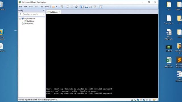The image size is (182, 102).
Task: Switch to full screen mode icon
Action: (x=91, y=7)
